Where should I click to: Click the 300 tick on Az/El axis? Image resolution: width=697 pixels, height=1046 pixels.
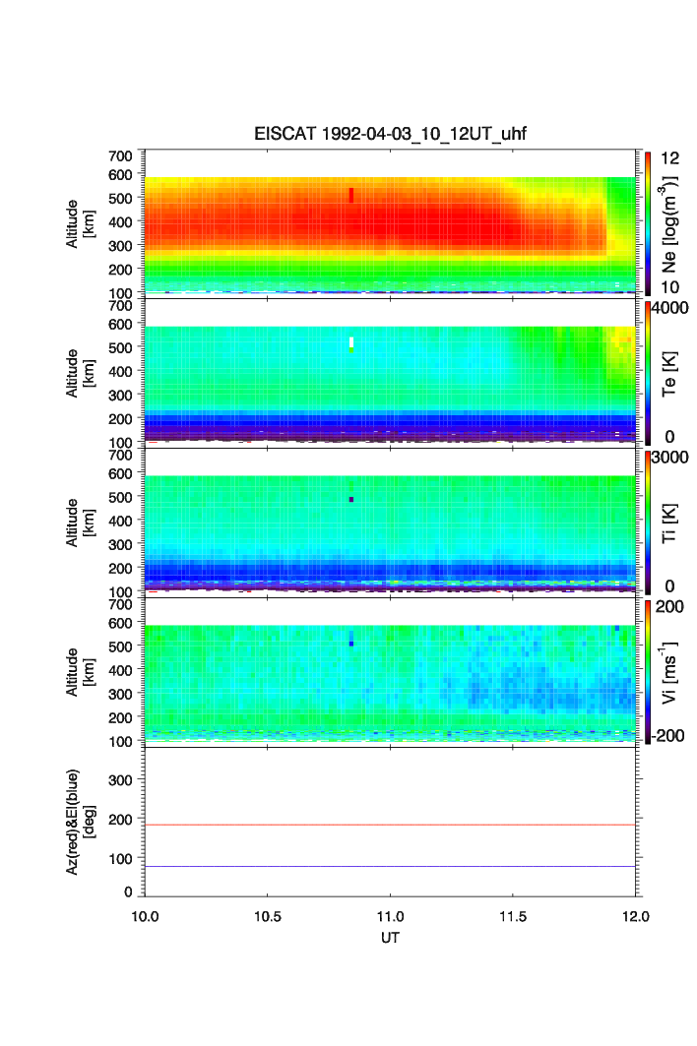coord(120,780)
